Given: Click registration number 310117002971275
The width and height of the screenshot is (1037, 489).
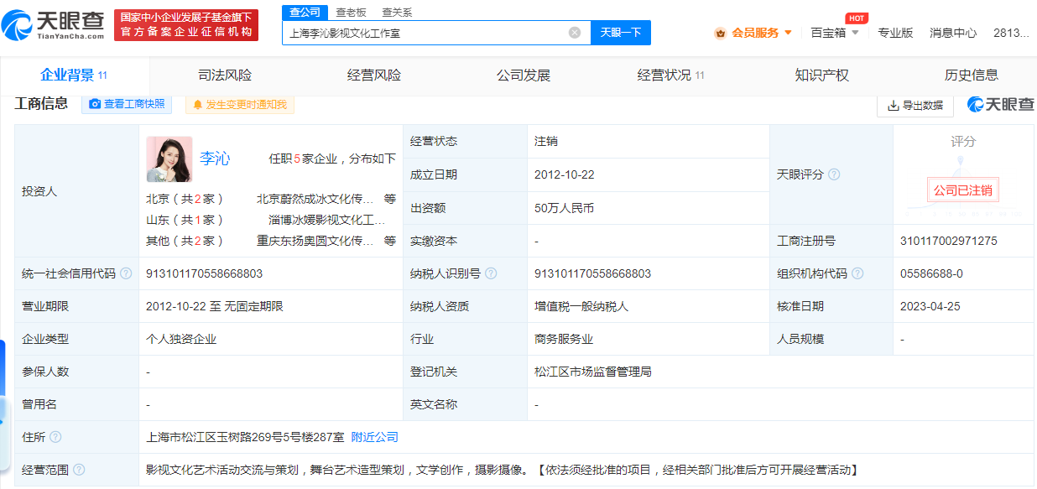Looking at the screenshot, I should [x=948, y=241].
